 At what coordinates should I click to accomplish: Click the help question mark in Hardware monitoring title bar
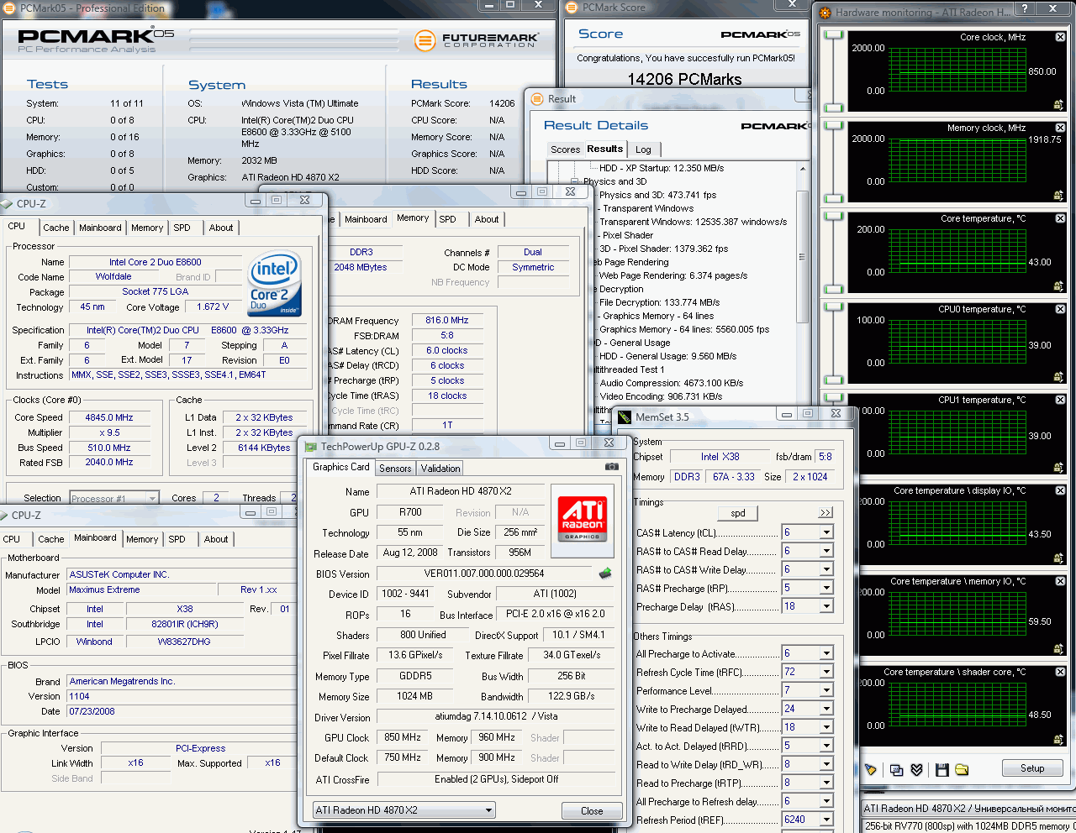point(1025,8)
